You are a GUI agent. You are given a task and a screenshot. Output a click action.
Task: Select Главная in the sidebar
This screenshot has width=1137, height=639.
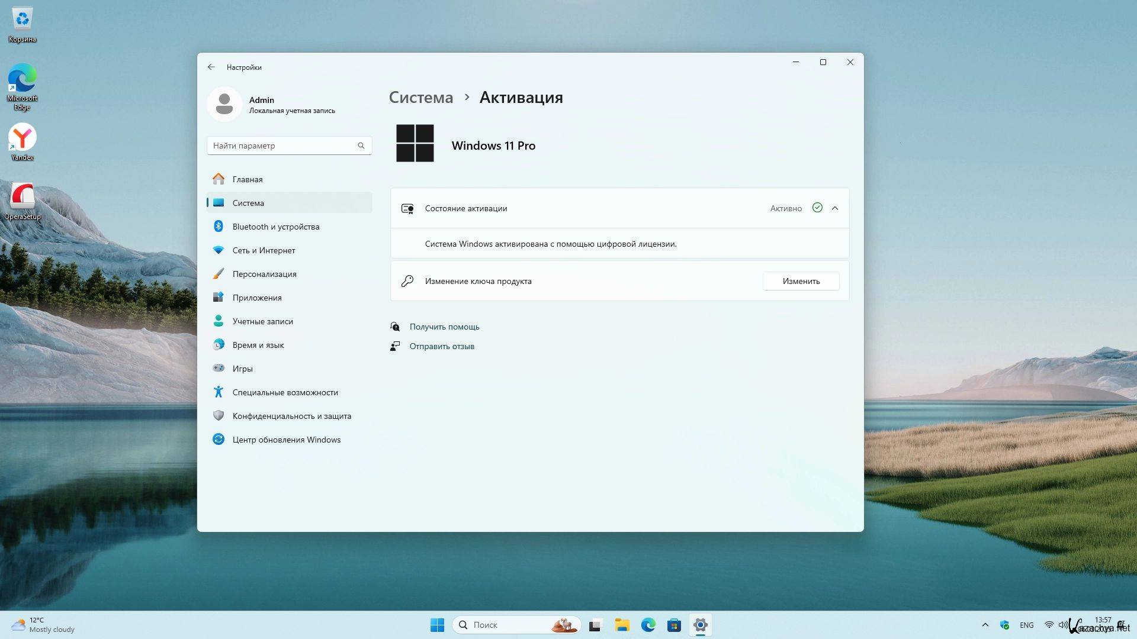coord(247,179)
